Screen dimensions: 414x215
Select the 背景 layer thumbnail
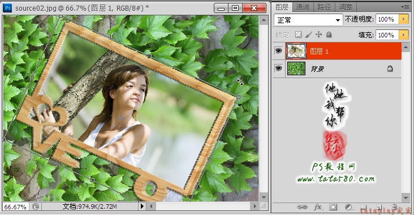click(x=296, y=68)
